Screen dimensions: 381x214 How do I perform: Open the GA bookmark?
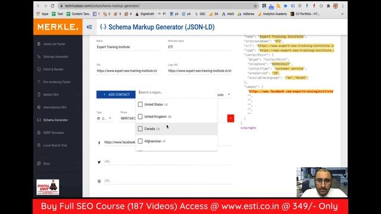pos(214,14)
